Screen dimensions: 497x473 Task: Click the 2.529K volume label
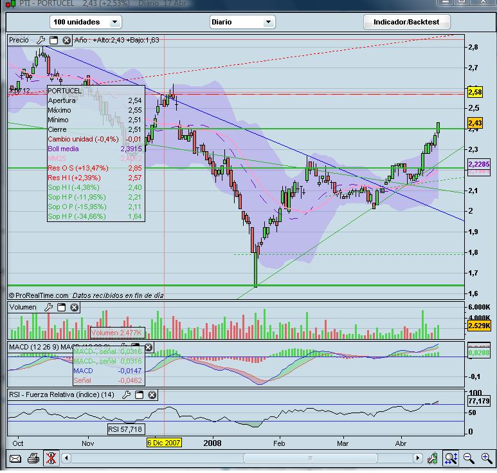(479, 326)
